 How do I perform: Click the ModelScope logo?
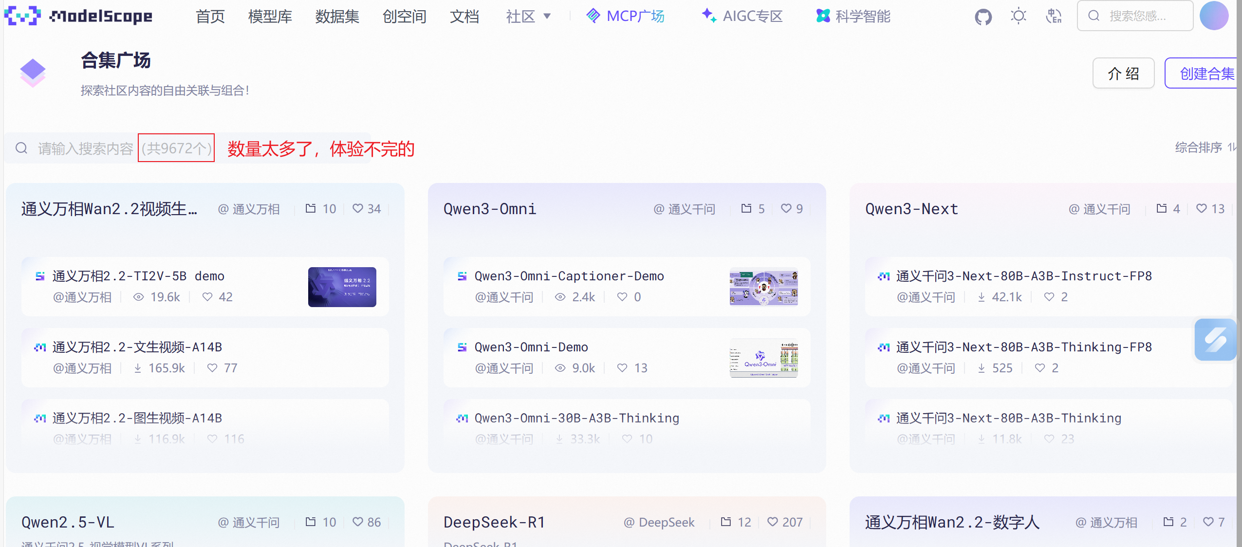coord(78,16)
